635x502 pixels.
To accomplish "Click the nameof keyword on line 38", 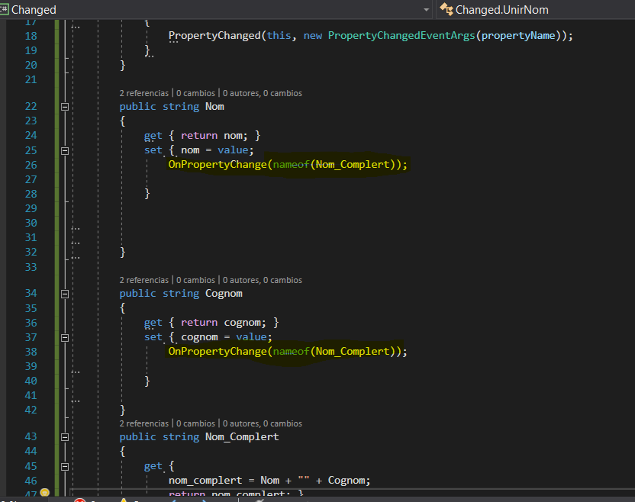I will 290,352.
